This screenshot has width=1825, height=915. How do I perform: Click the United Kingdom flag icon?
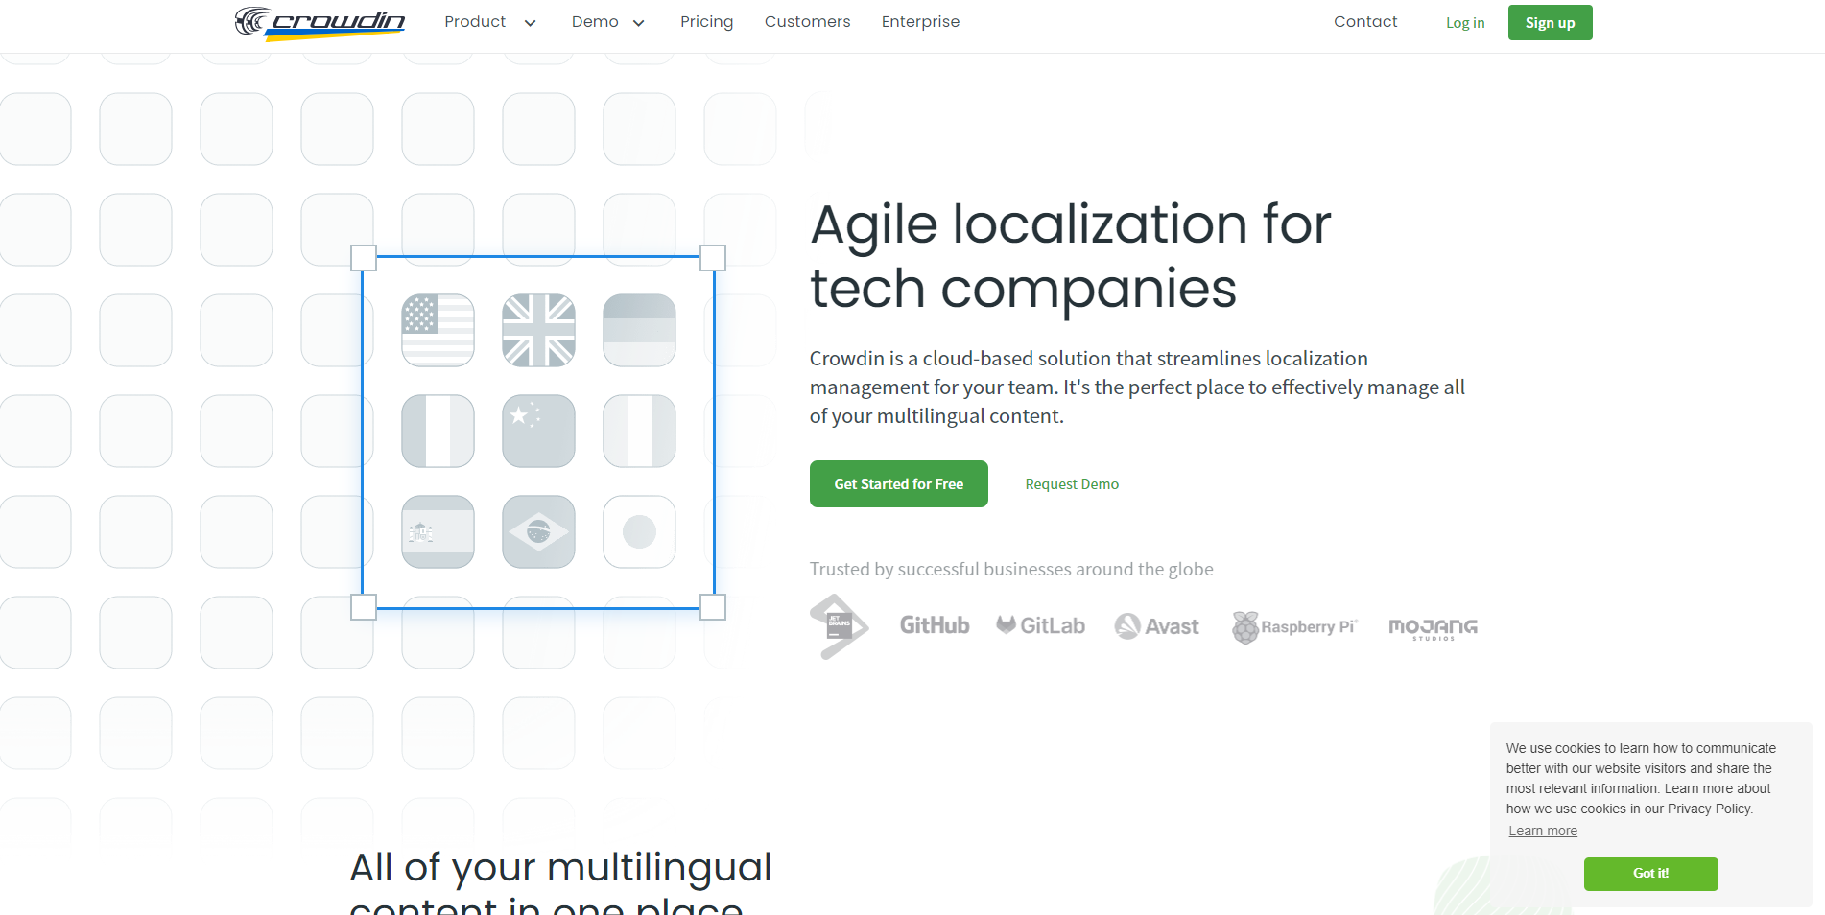pos(538,330)
